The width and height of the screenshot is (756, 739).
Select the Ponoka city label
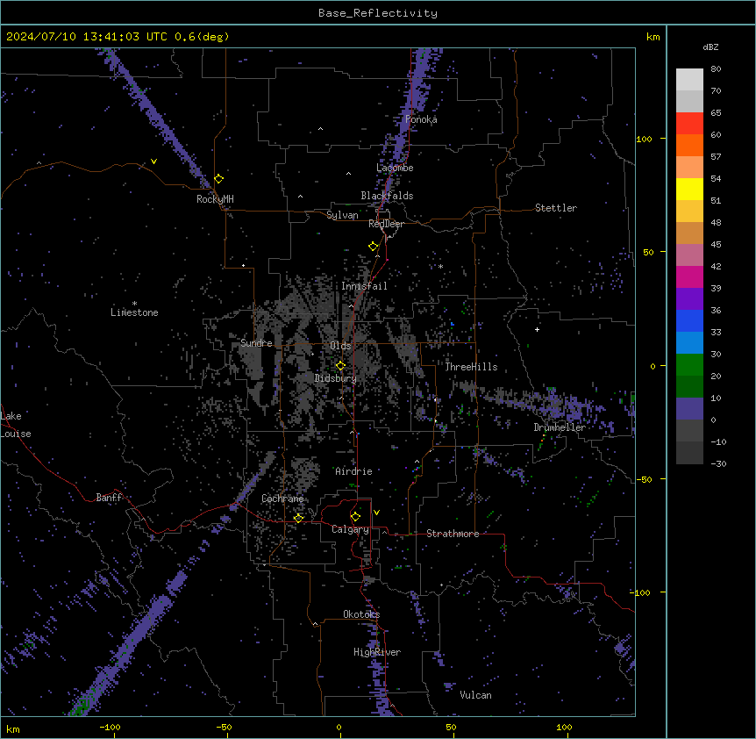[x=421, y=119]
